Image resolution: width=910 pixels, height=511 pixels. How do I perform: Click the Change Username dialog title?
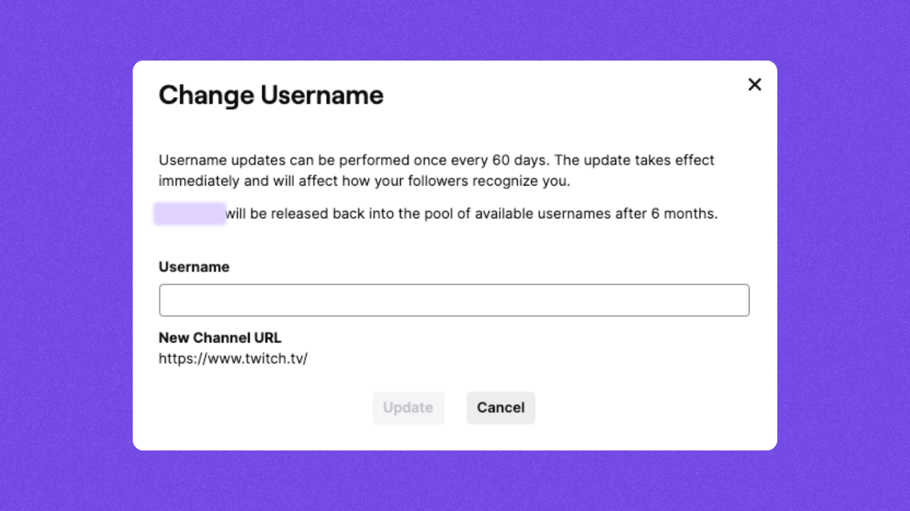(x=270, y=95)
